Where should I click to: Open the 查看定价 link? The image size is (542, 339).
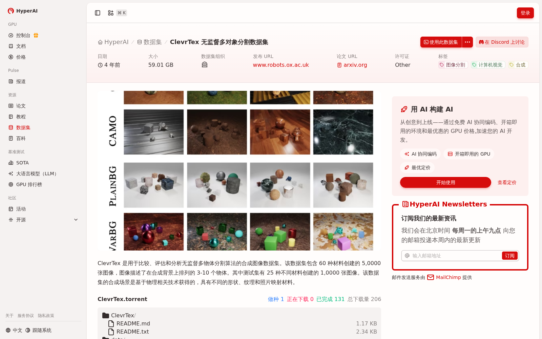point(507,182)
